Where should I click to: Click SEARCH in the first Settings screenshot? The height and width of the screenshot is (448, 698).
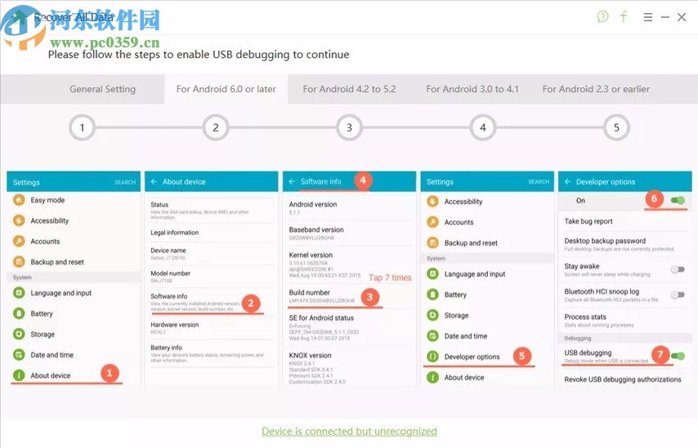pos(125,182)
